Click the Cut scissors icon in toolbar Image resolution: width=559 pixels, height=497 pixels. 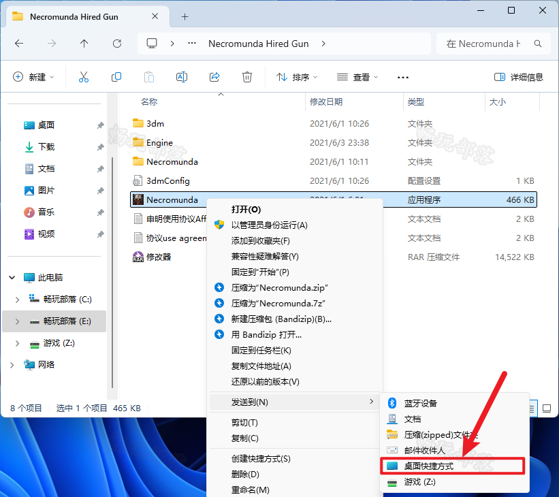(84, 77)
